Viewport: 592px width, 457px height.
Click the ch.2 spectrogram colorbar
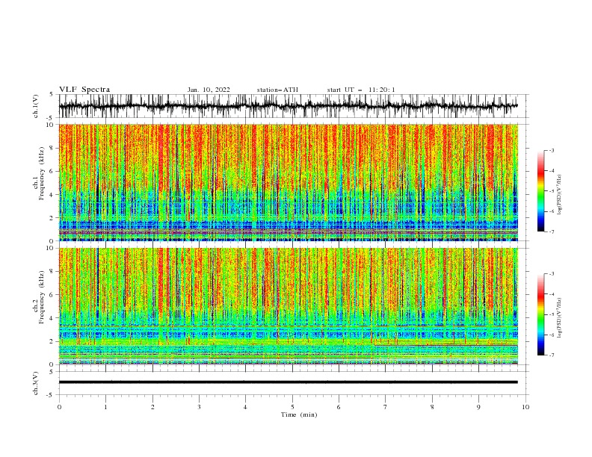pos(540,314)
